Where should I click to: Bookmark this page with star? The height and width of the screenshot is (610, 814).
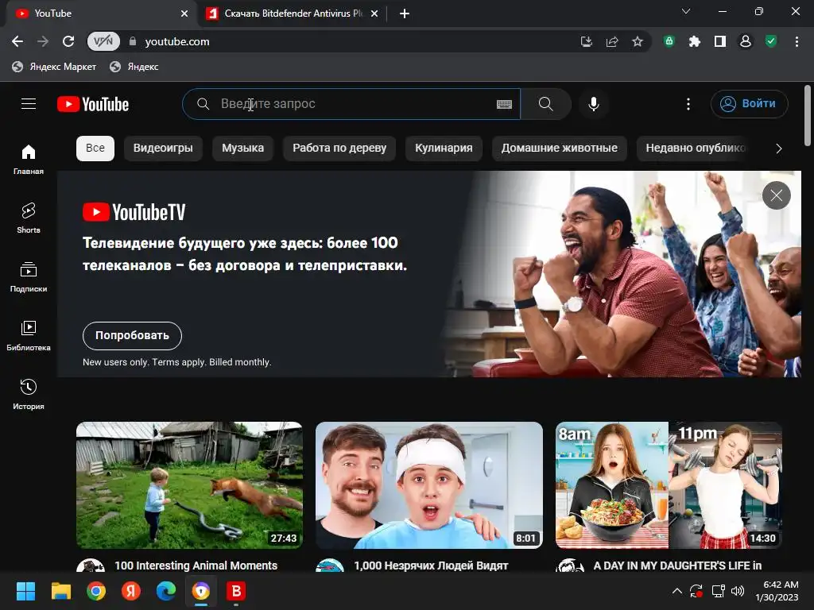pos(638,41)
